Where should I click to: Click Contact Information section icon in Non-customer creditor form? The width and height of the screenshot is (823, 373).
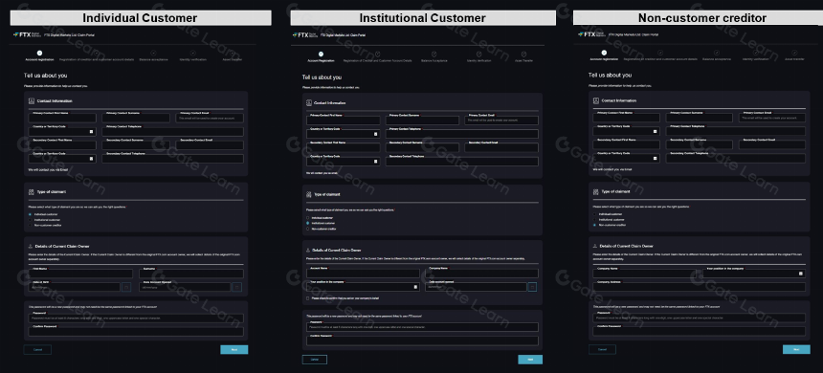(596, 100)
